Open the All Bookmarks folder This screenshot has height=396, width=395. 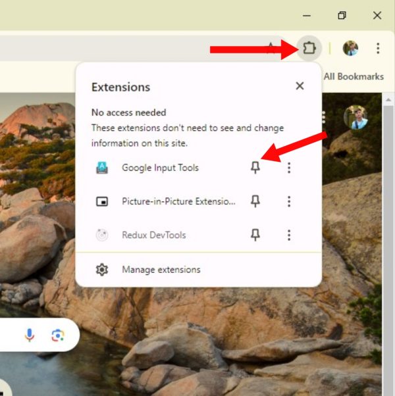[354, 76]
